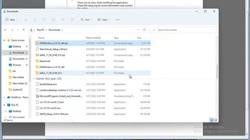250x140 pixels.
Task: Click the Downloads title bar icon
Action: (5, 11)
